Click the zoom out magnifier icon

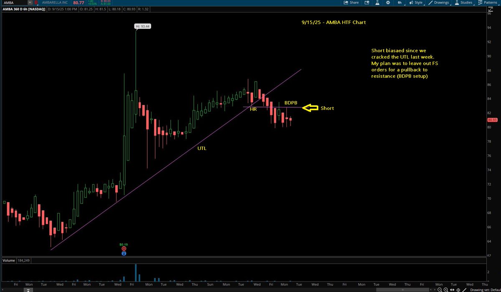440,289
